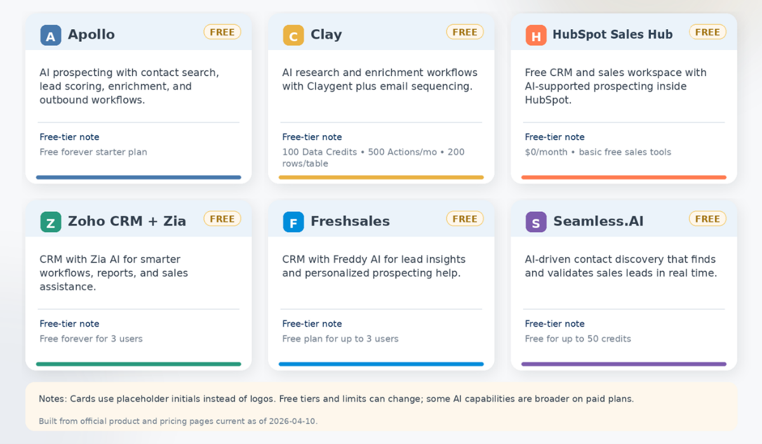Viewport: 762px width, 444px height.
Task: Click the Clay free-tier credits note
Action: (x=373, y=158)
